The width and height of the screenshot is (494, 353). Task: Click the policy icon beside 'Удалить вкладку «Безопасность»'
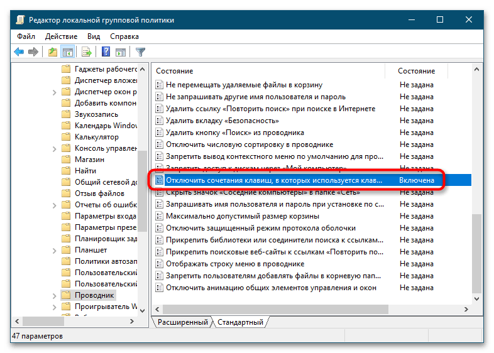[x=160, y=121]
